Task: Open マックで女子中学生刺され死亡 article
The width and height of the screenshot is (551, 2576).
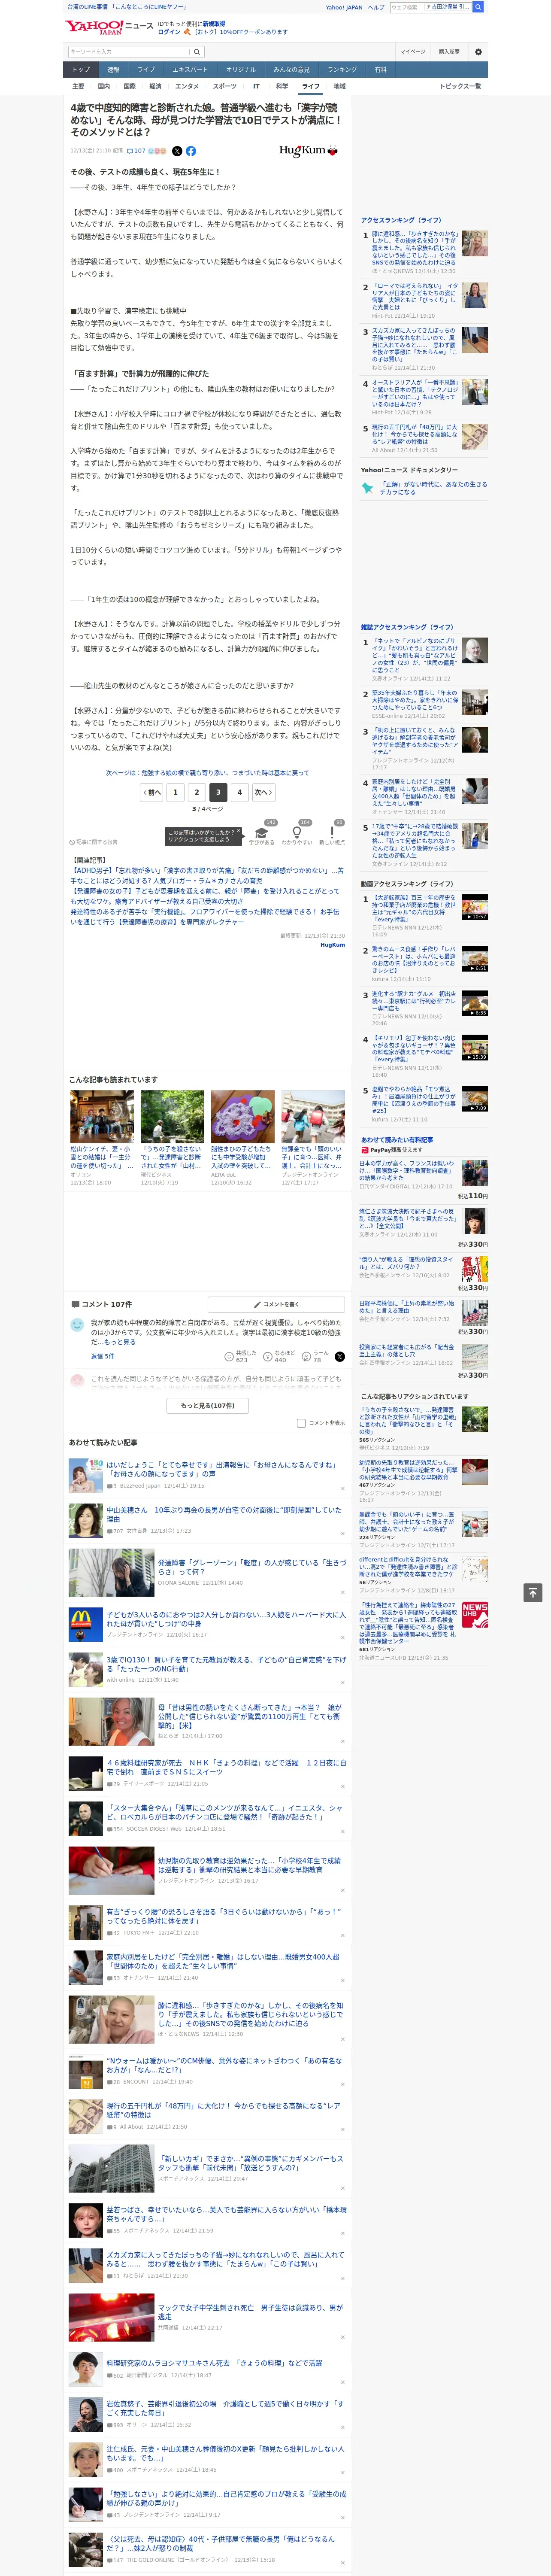Action: click(250, 2313)
